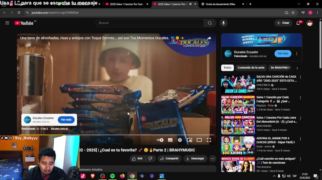Image resolution: width=322 pixels, height=180 pixels.
Task: Click the address bar URL
Action: pyautogui.click(x=55, y=12)
